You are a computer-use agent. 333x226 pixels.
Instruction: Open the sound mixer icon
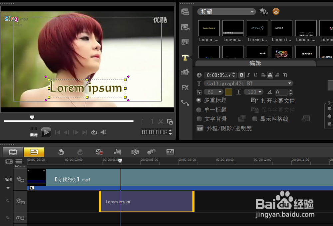click(x=118, y=152)
